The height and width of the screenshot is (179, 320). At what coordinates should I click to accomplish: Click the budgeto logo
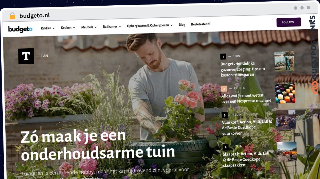(x=20, y=29)
